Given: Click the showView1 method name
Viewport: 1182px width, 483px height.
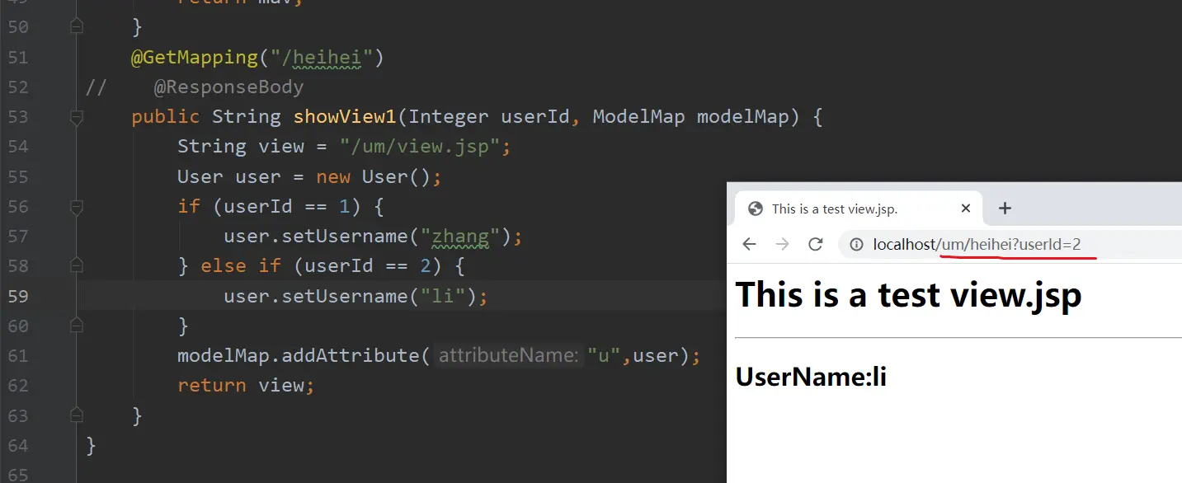Looking at the screenshot, I should coord(345,117).
